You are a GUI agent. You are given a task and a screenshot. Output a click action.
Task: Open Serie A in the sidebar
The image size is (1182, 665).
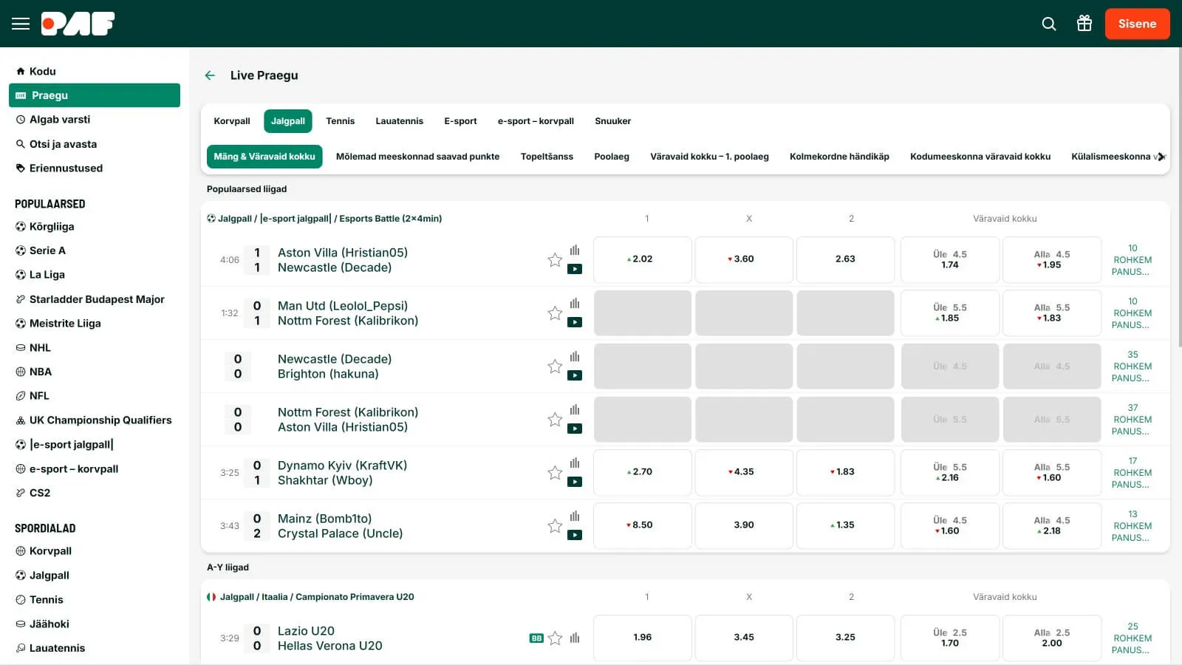(47, 250)
